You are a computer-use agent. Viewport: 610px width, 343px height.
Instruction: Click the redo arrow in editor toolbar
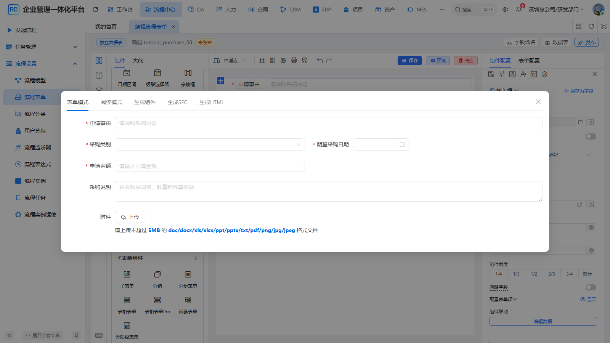[329, 60]
